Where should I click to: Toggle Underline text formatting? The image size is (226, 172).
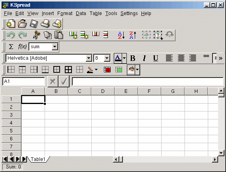(x=156, y=58)
